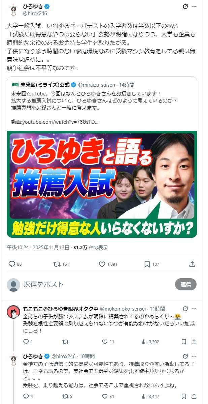The image size is (208, 404).
Task: Bookmark the mokomoko_sensei reply
Action: point(184,342)
